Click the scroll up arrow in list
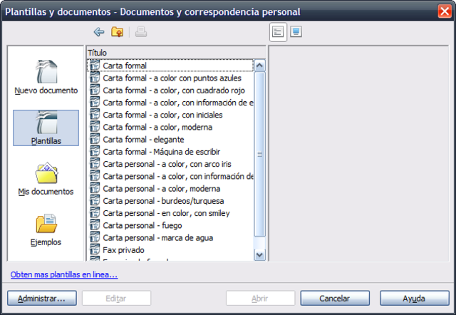 [259, 66]
